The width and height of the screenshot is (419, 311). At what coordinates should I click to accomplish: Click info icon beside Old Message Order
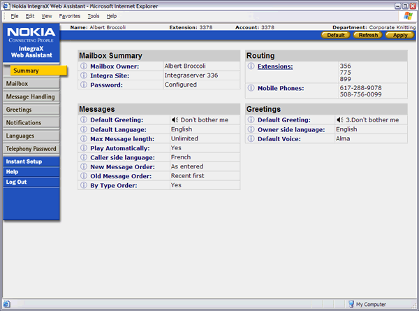click(84, 175)
